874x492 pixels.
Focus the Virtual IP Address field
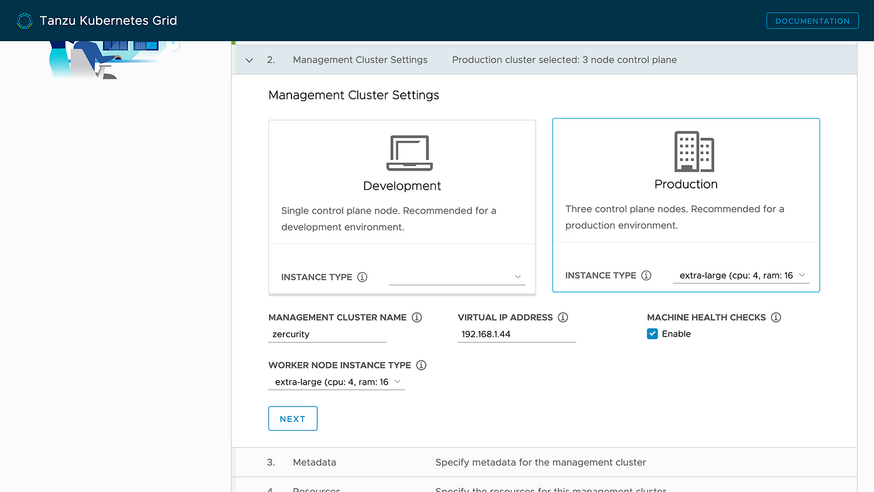(x=517, y=334)
